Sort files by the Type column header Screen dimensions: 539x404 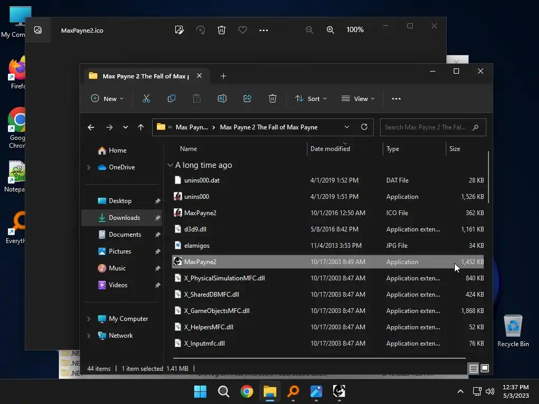coord(393,149)
